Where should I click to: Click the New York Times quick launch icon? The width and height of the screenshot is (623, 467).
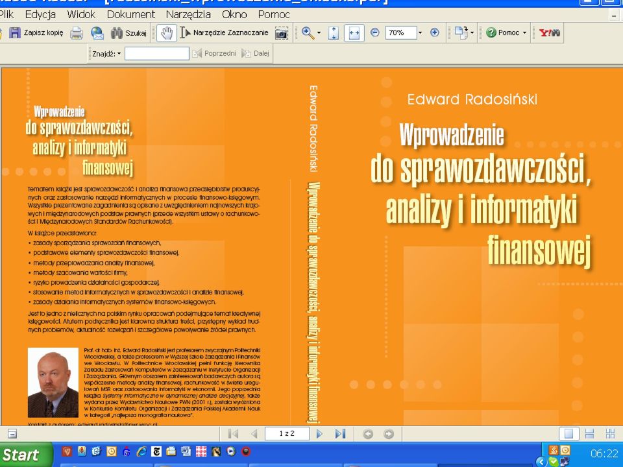[x=156, y=451]
